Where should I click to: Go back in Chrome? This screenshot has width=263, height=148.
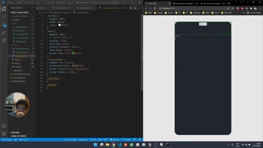[x=146, y=8]
